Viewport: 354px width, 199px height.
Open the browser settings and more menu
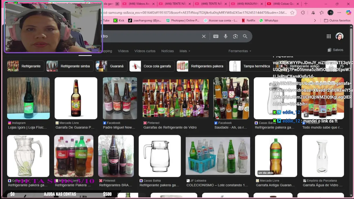[x=340, y=12]
